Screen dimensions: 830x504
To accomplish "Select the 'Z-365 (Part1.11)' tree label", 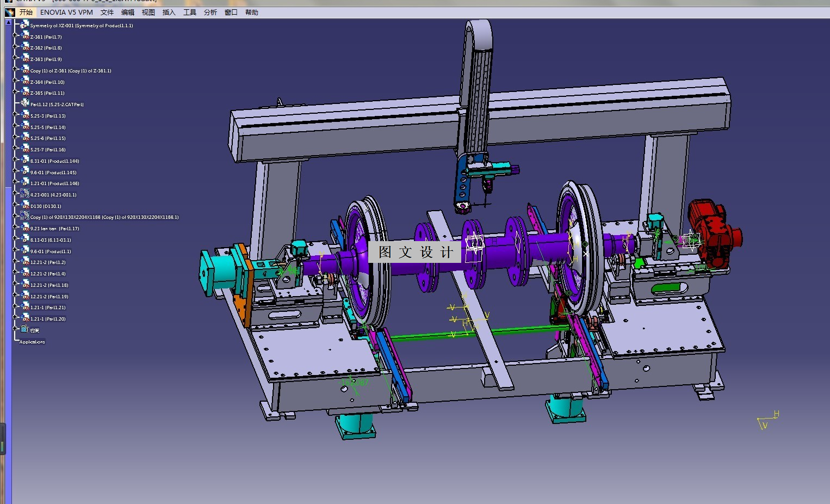I will click(47, 93).
